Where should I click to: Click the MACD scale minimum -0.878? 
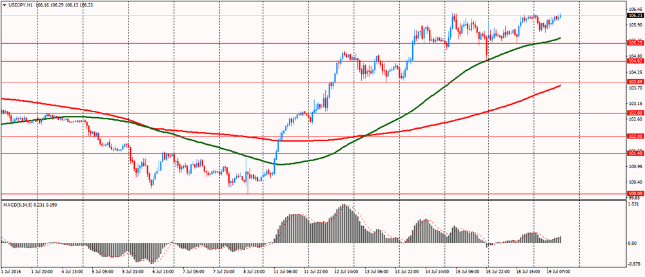635,264
